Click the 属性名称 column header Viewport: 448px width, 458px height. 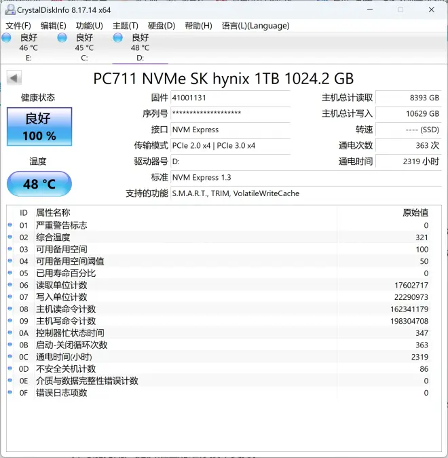click(x=53, y=212)
